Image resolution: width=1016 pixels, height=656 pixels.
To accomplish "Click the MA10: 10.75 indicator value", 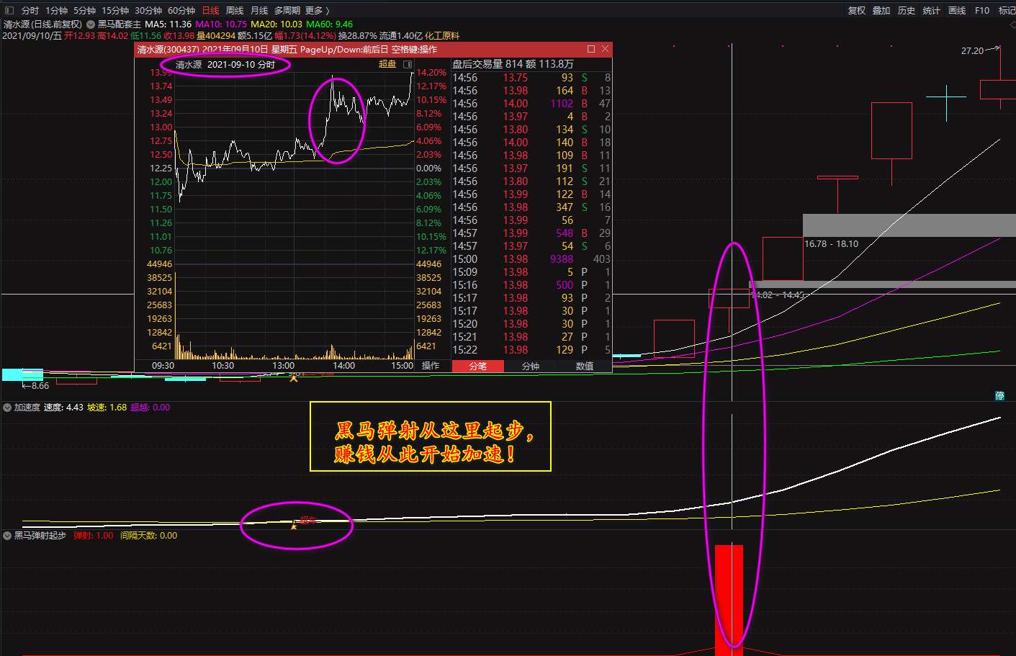I will 221,24.
